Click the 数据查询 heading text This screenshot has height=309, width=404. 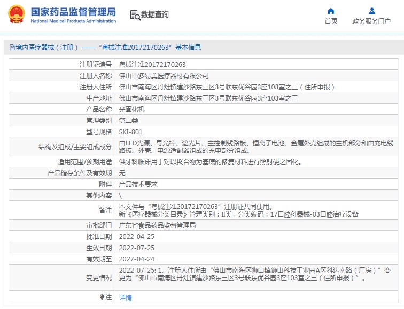coord(155,14)
